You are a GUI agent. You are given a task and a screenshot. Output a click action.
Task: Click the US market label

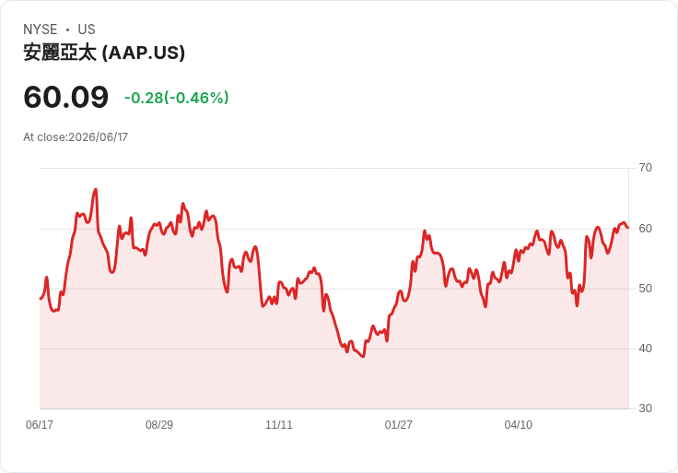tap(87, 30)
